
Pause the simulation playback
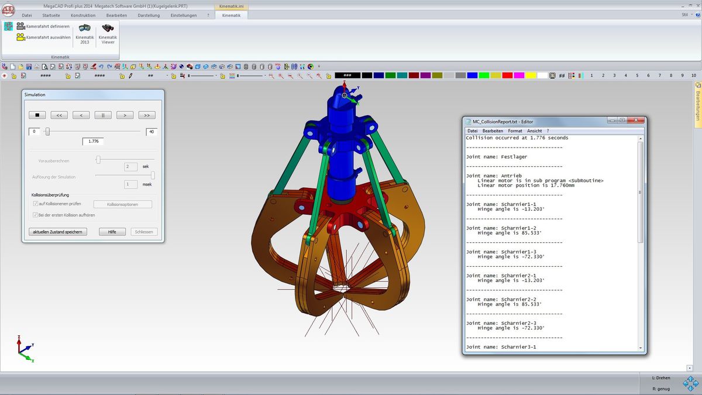(103, 115)
